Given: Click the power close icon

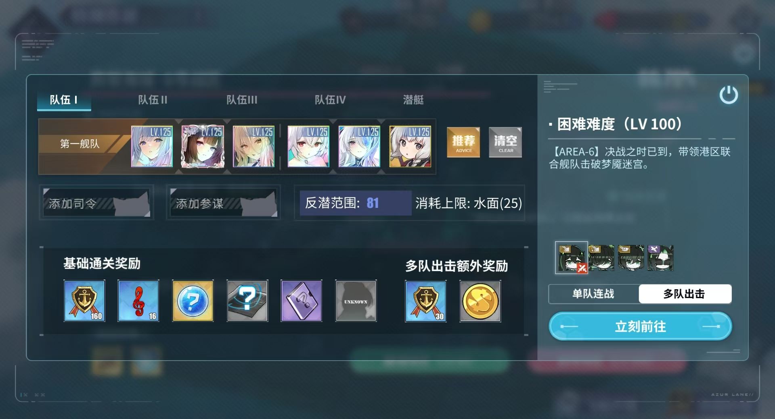Looking at the screenshot, I should pos(729,95).
